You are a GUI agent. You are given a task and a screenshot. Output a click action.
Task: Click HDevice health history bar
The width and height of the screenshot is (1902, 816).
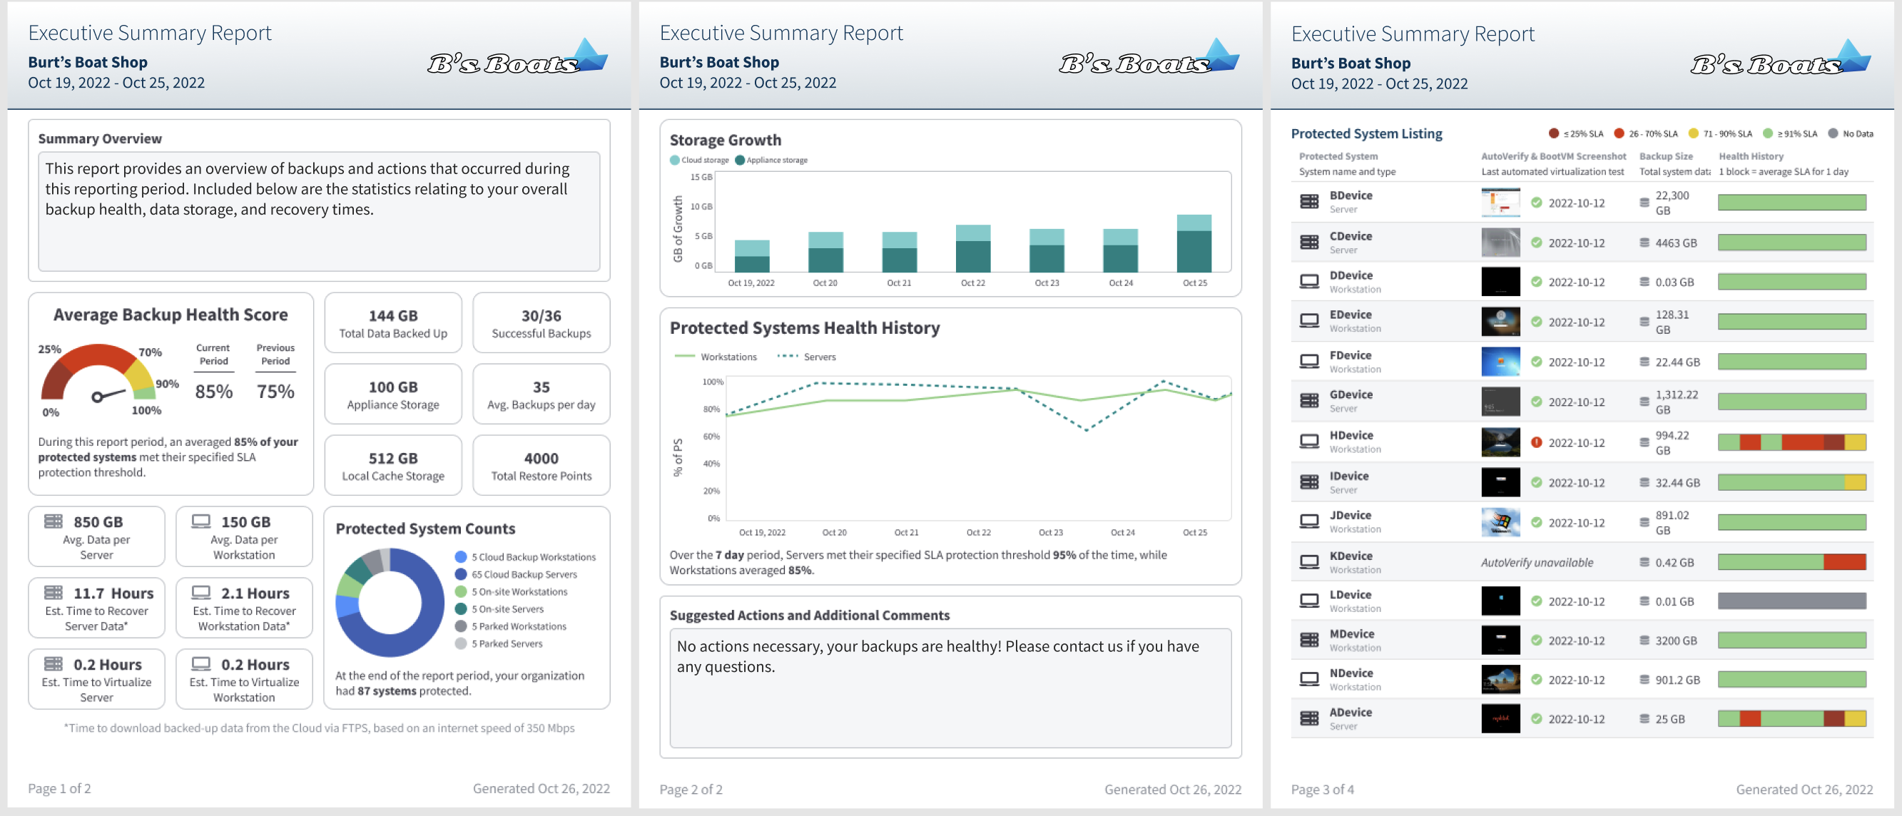[x=1791, y=442]
